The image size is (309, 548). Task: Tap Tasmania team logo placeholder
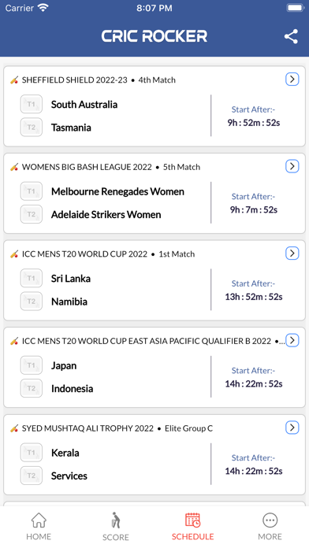[x=32, y=128]
